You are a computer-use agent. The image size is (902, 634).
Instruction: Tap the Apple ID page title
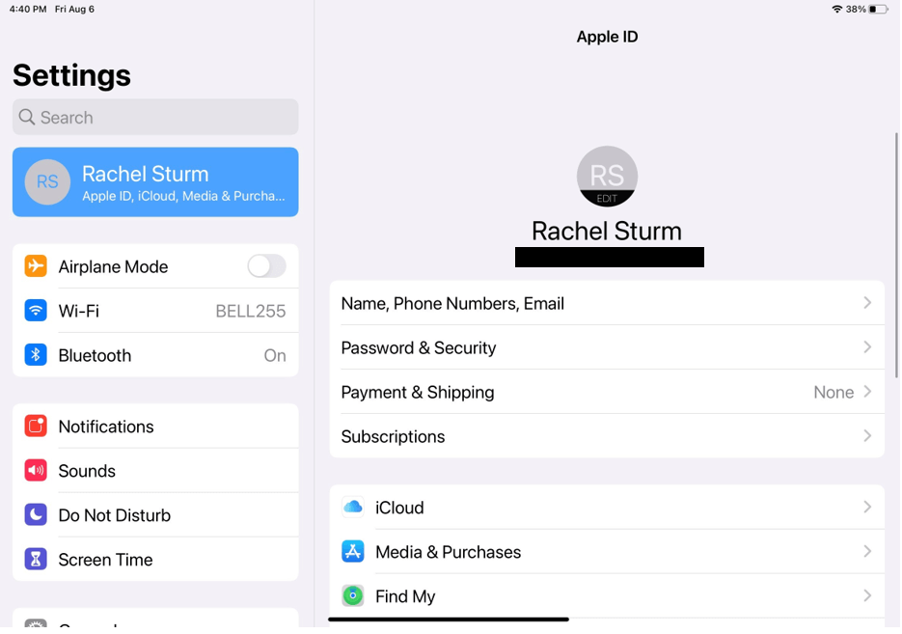tap(607, 37)
